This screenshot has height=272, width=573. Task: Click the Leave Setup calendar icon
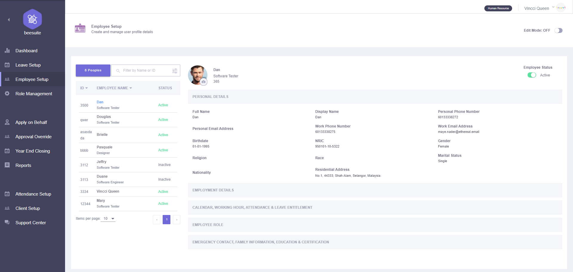coord(7,65)
